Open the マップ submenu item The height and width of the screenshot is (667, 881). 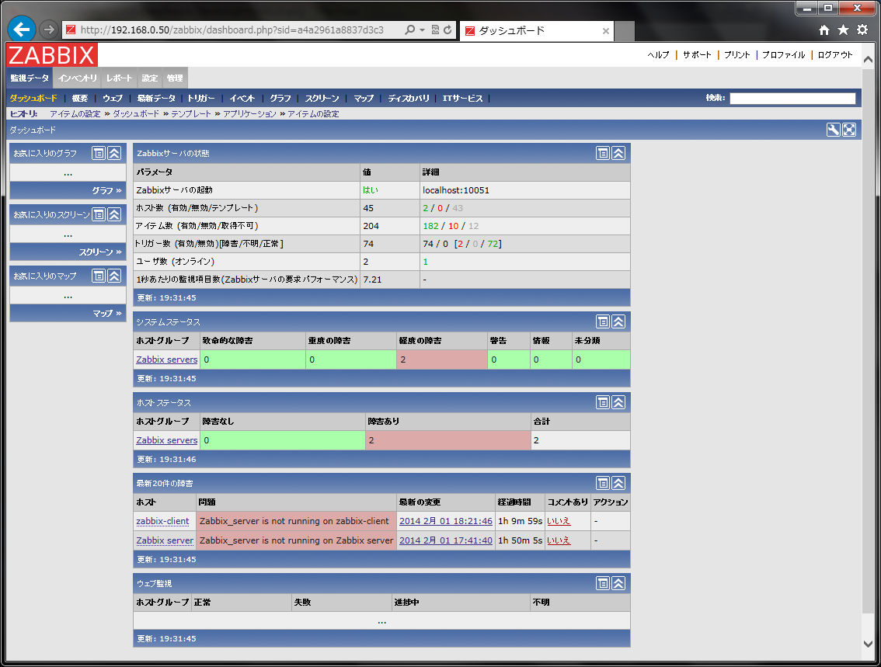coord(364,99)
